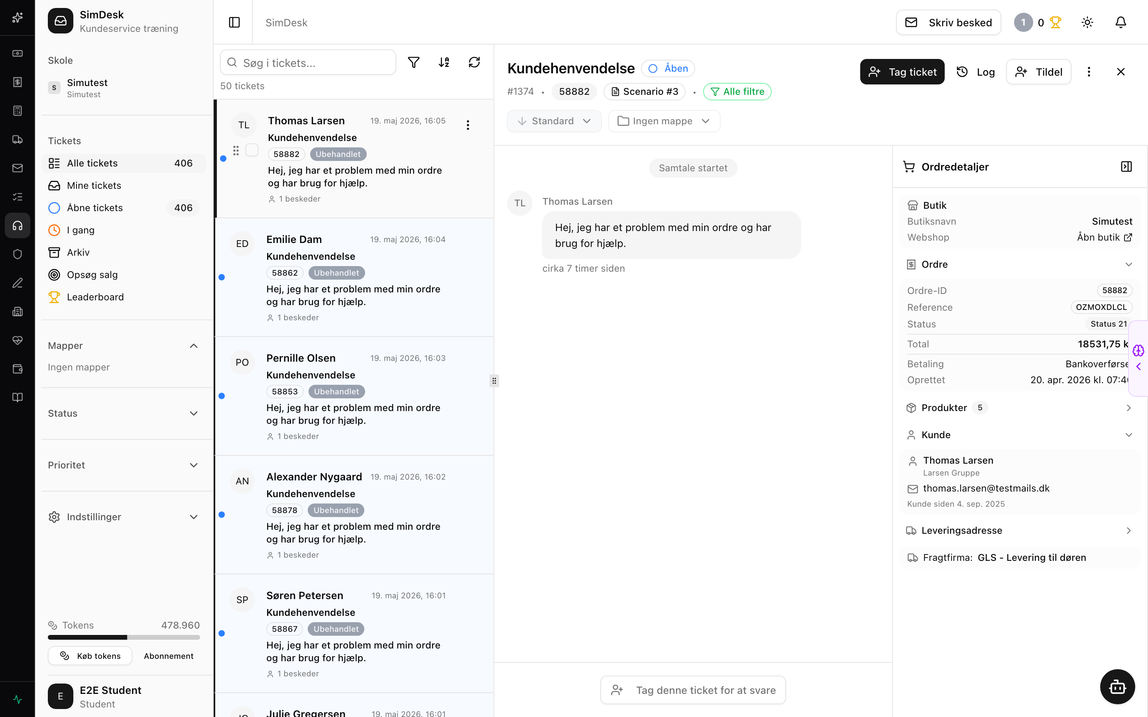Viewport: 1148px width, 717px height.
Task: Expand the Produkter section
Action: 1128,408
